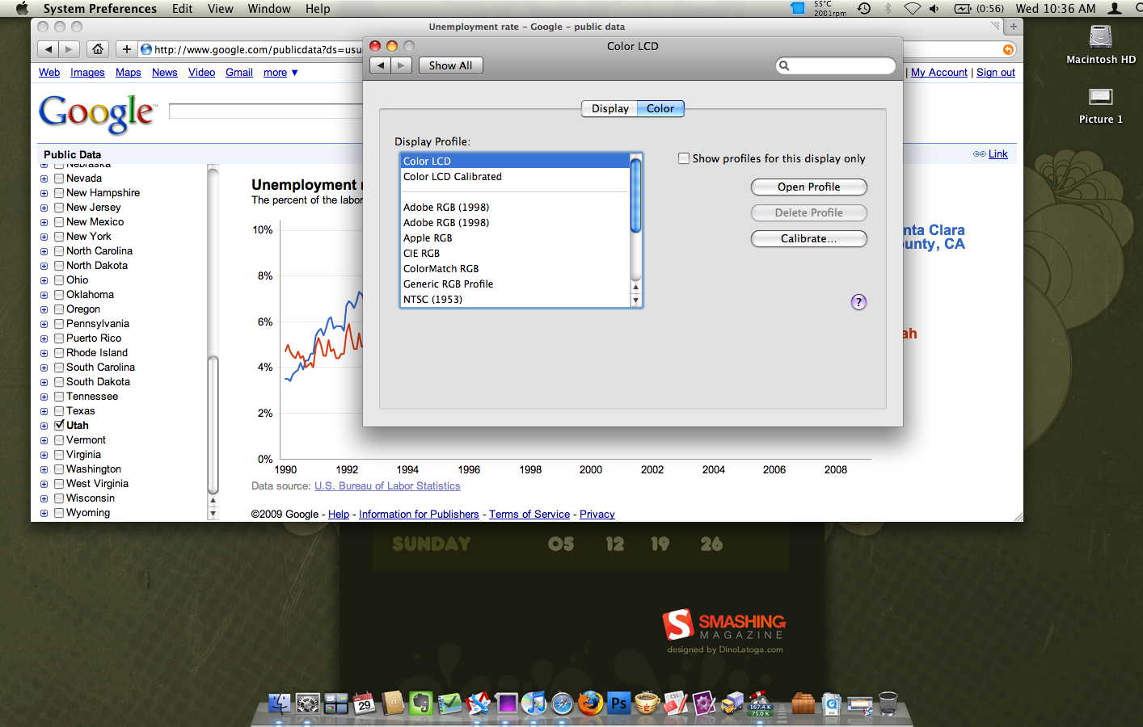1143x727 pixels.
Task: Follow the Terms of Service link
Action: pos(529,514)
